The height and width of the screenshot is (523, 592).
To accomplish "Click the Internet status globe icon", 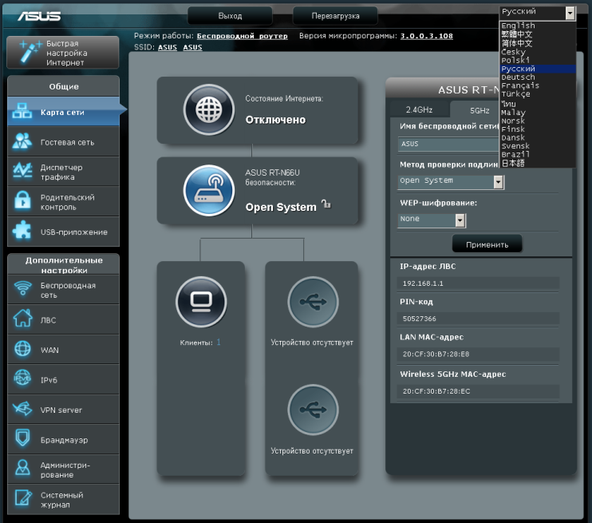I will tap(209, 109).
